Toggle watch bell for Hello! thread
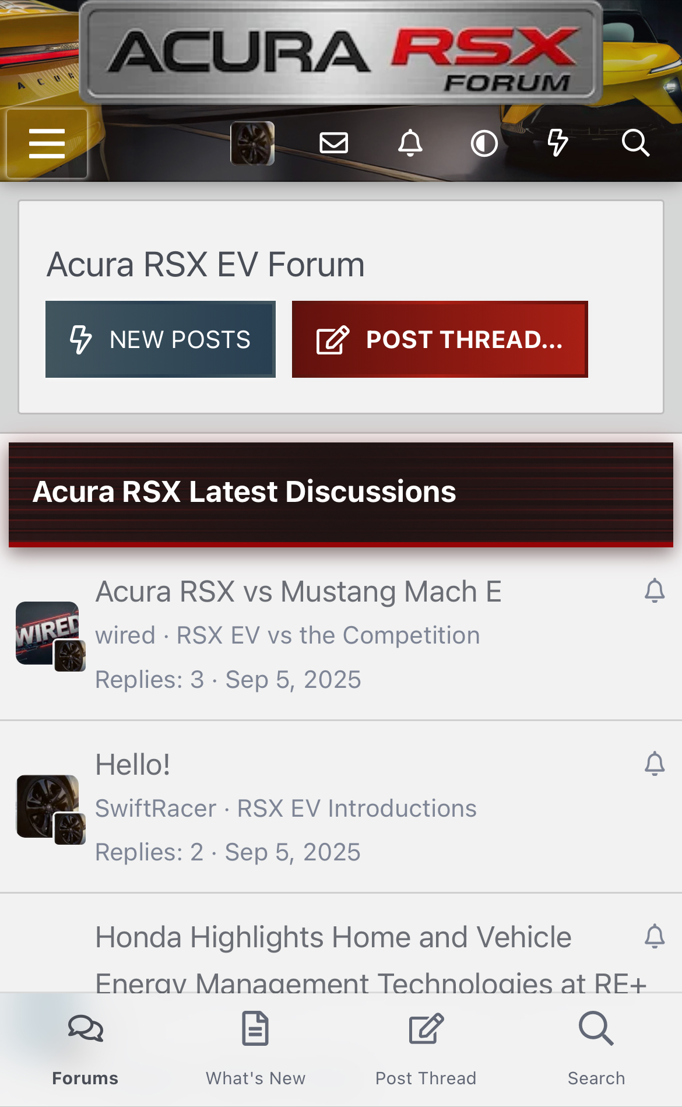682x1107 pixels. tap(655, 763)
